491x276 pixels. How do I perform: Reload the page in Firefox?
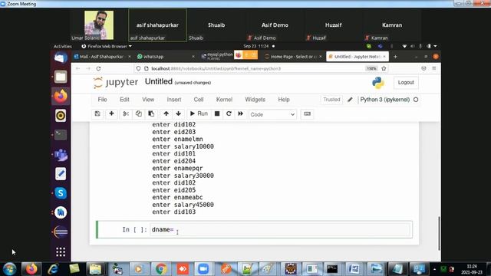(98, 68)
